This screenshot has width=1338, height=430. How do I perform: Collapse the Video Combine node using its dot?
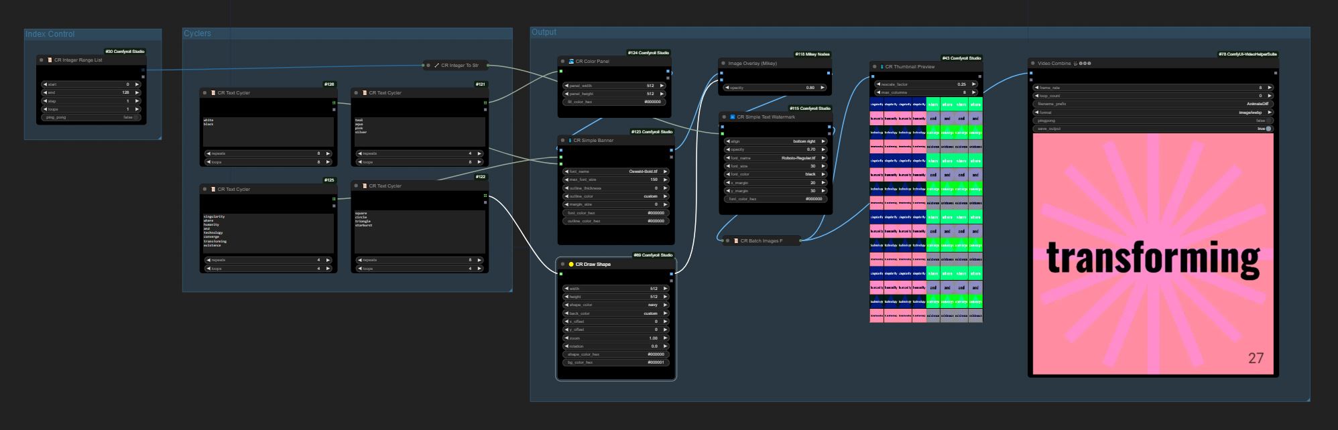pyautogui.click(x=1032, y=64)
